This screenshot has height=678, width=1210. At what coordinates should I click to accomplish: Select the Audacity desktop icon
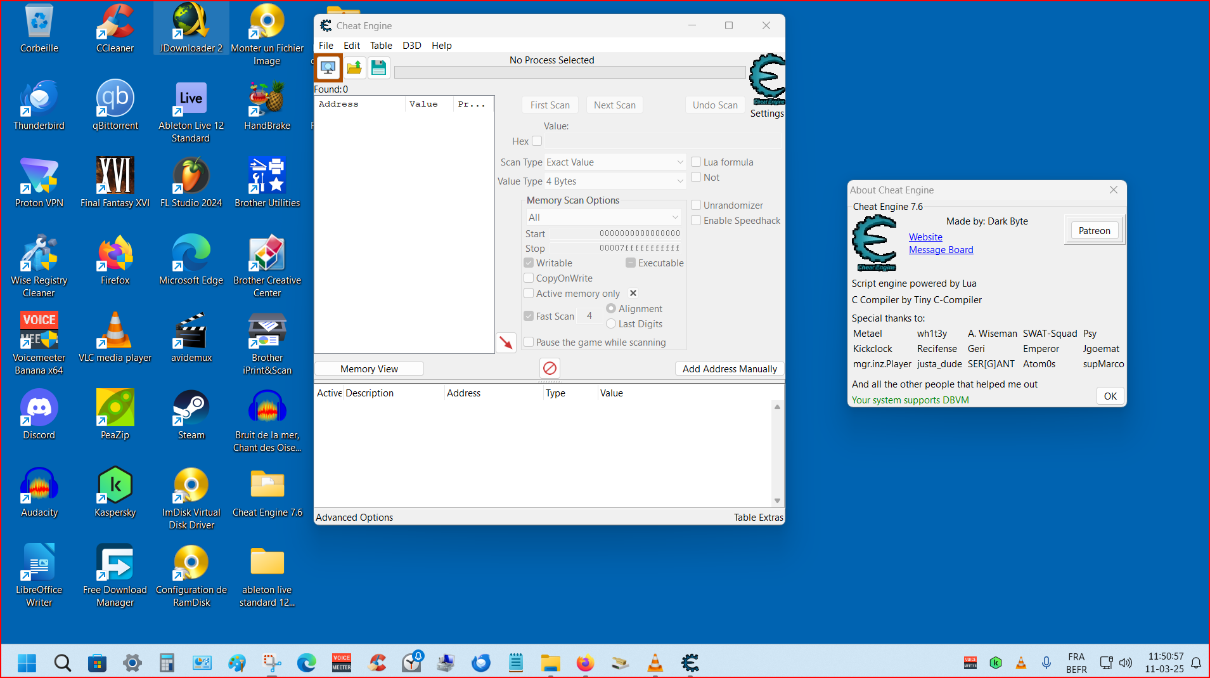(x=39, y=492)
